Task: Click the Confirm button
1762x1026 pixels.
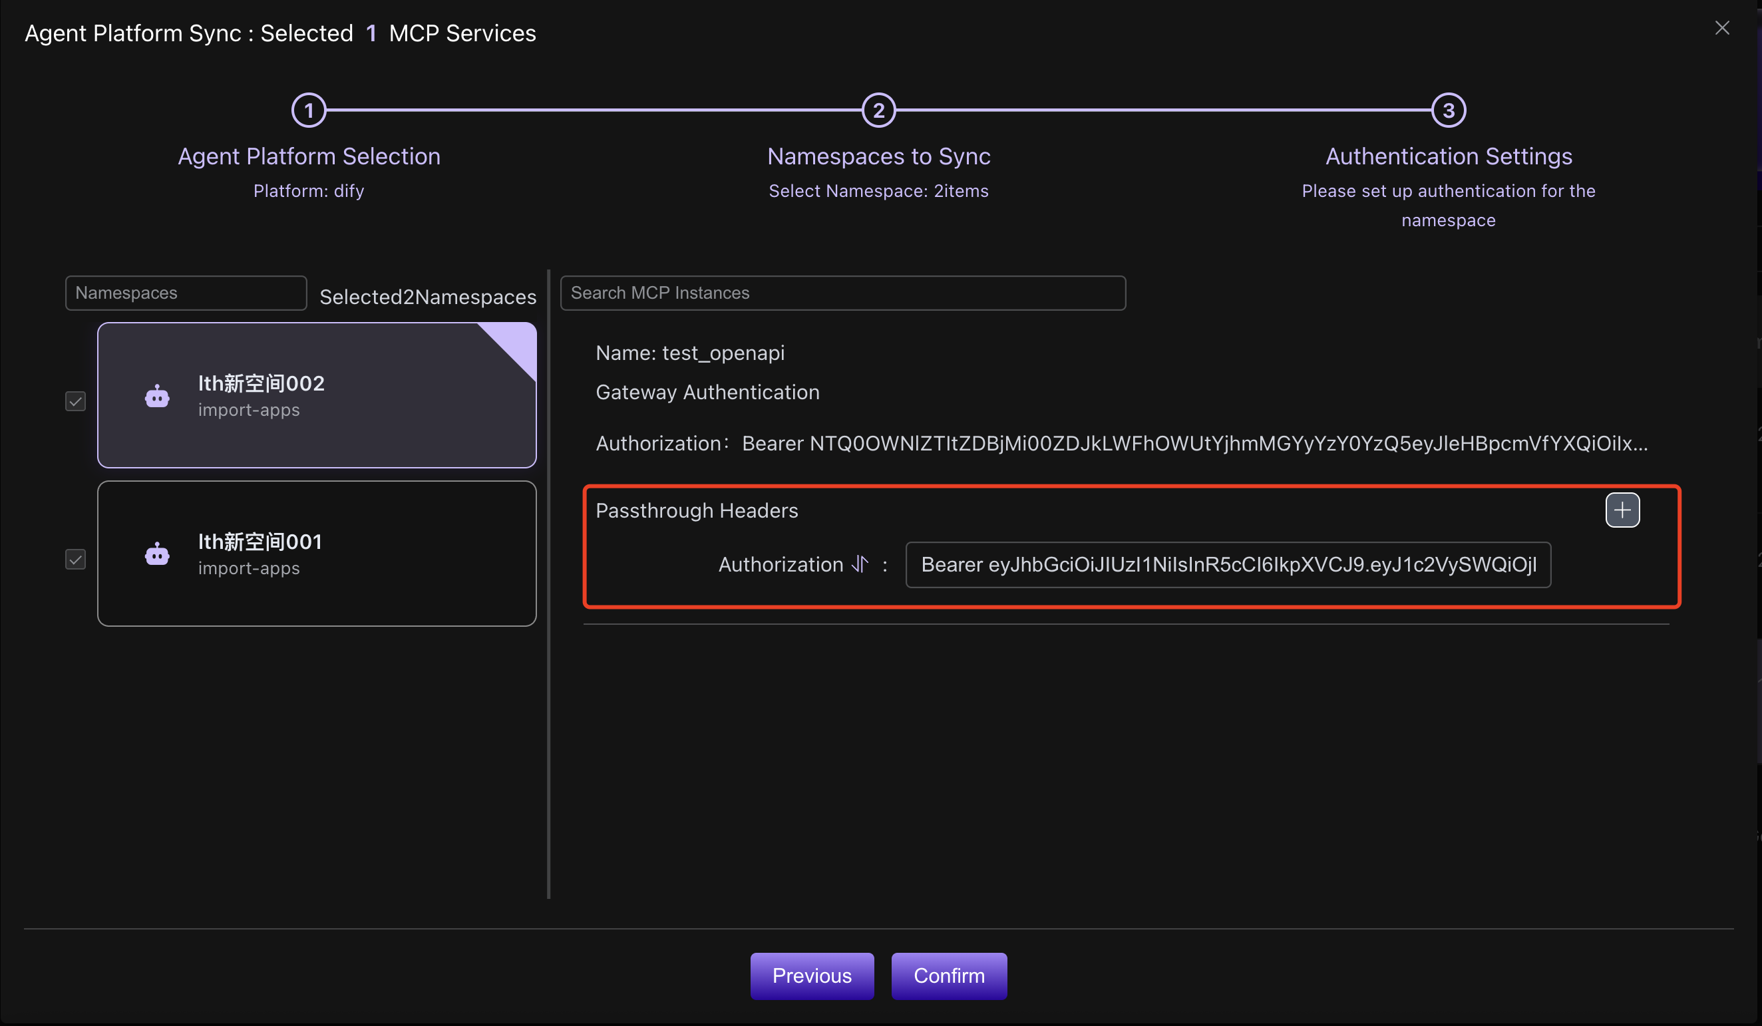Action: click(x=948, y=975)
